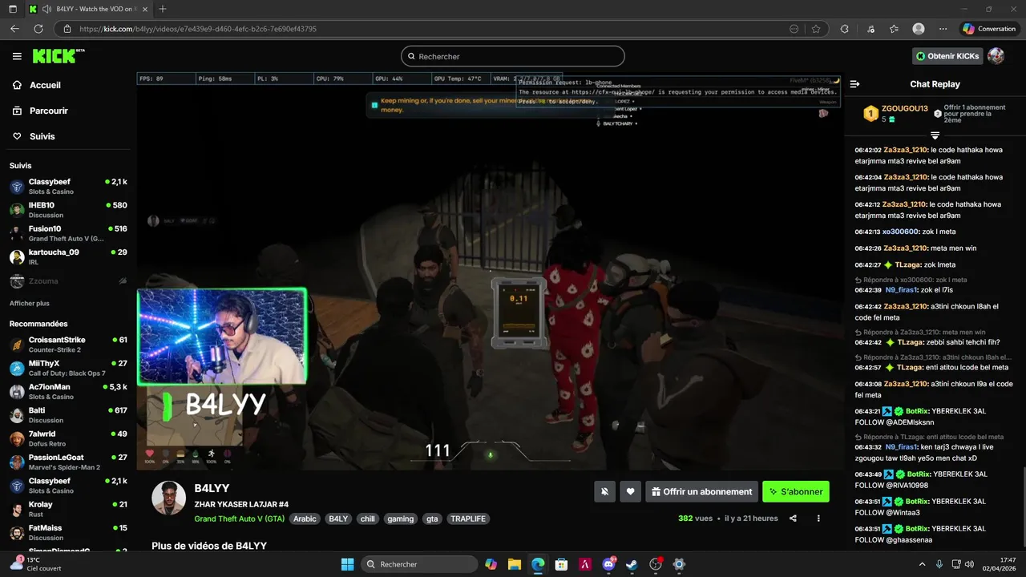Expand followed list with Afficher plus
The image size is (1026, 577).
(30, 304)
